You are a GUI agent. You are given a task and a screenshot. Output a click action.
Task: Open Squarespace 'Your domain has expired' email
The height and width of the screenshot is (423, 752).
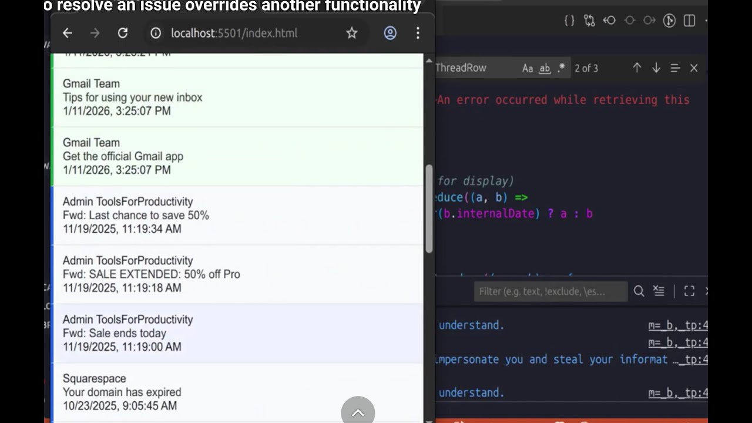pos(237,392)
